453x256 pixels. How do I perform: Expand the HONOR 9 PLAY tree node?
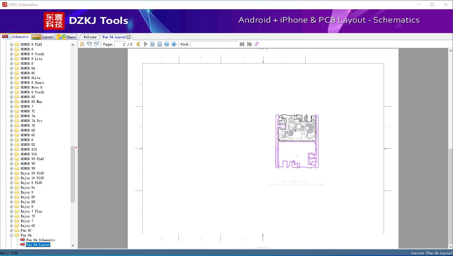11,44
